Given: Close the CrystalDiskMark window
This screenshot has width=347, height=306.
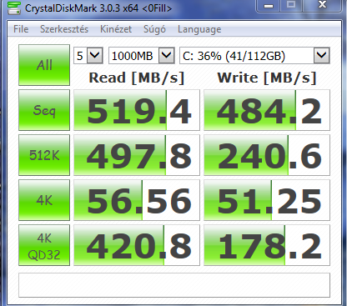Looking at the screenshot, I should coord(322,6).
